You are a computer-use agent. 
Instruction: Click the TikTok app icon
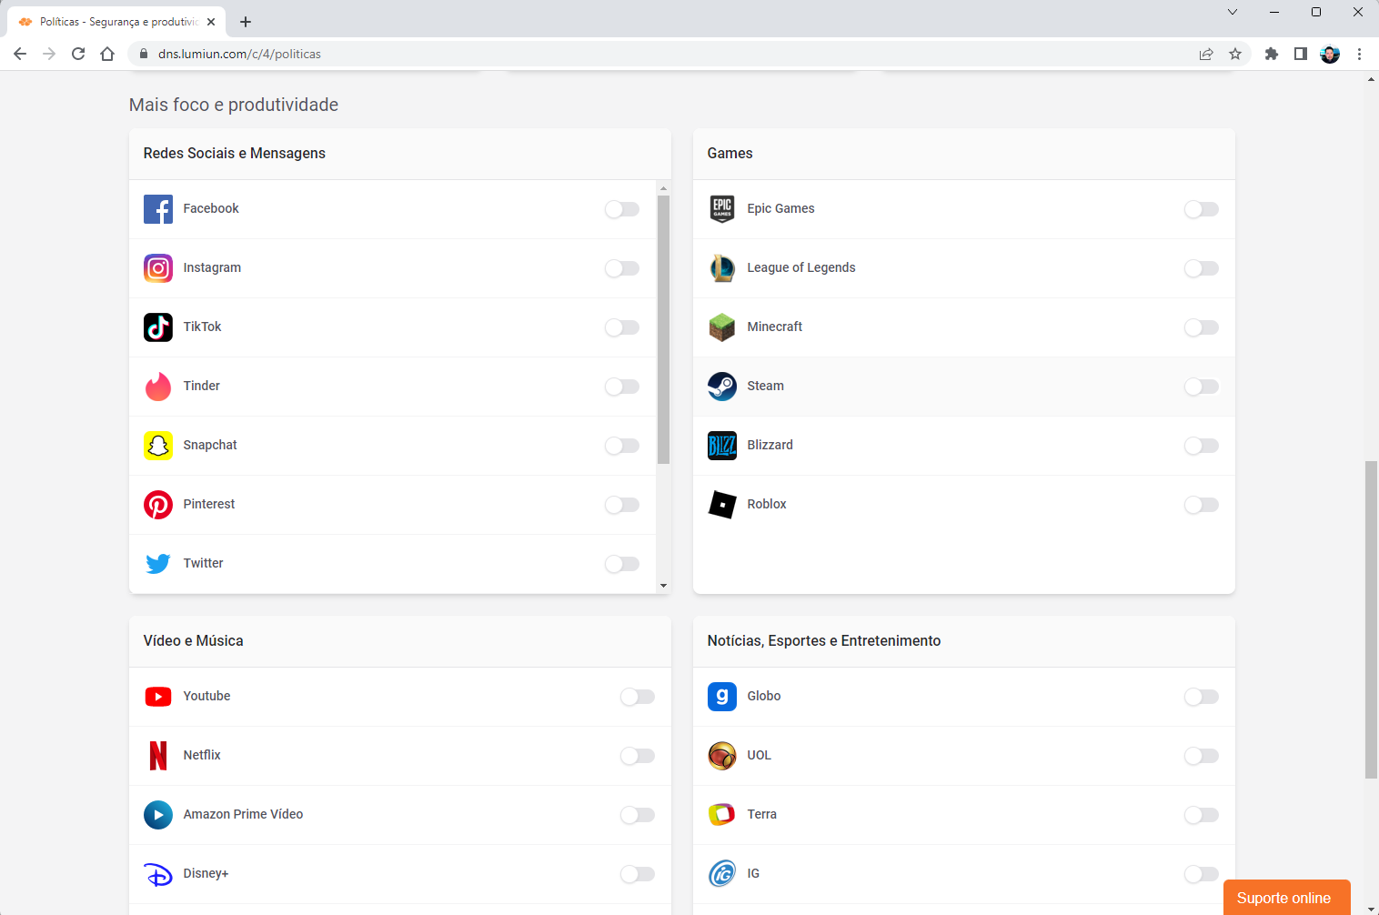click(158, 327)
